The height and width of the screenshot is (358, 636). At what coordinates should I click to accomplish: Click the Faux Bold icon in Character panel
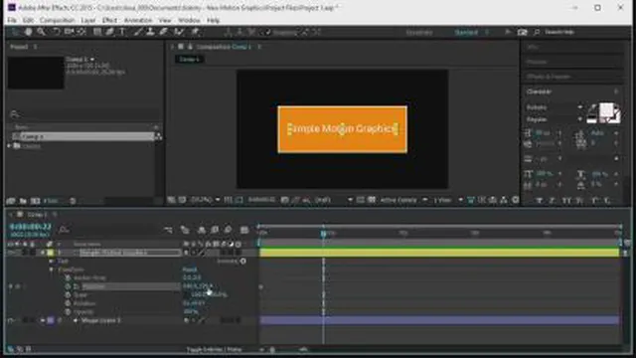pyautogui.click(x=539, y=201)
